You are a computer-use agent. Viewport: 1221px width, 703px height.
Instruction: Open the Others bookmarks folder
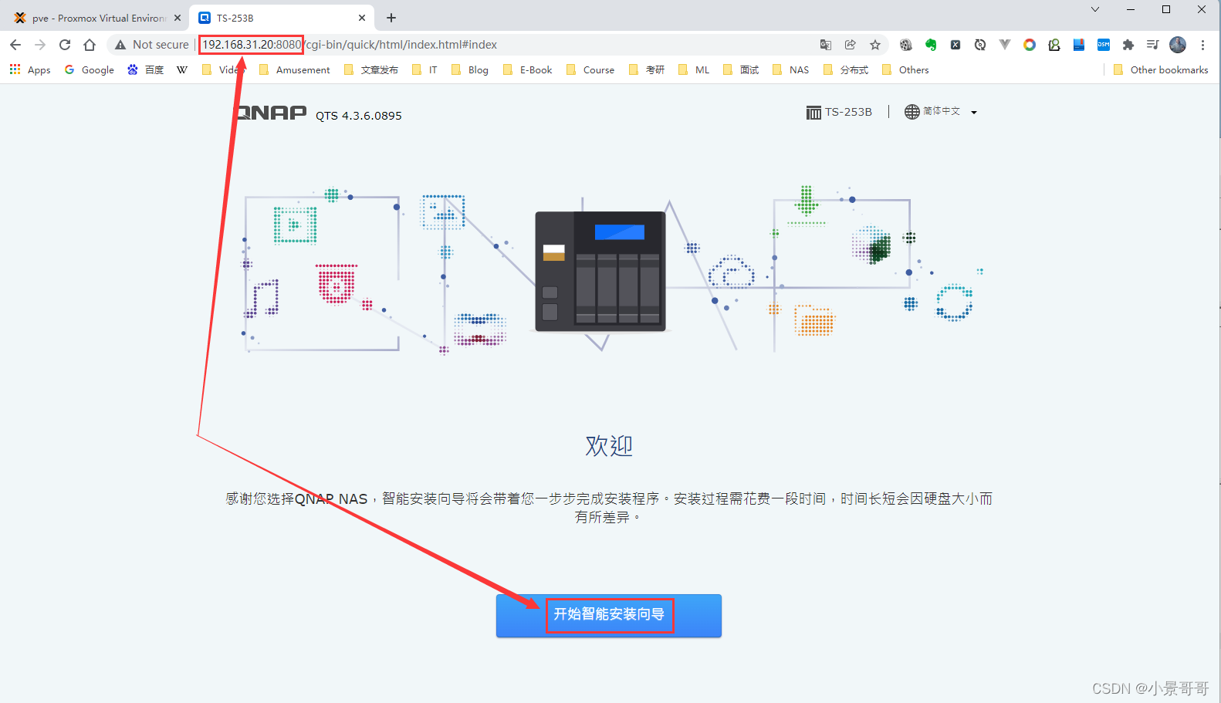tap(905, 69)
